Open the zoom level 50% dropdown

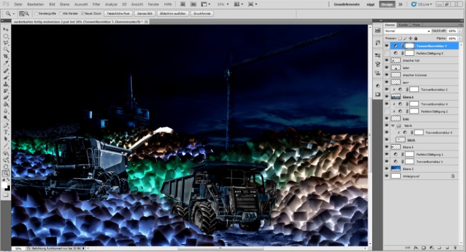click(x=221, y=4)
